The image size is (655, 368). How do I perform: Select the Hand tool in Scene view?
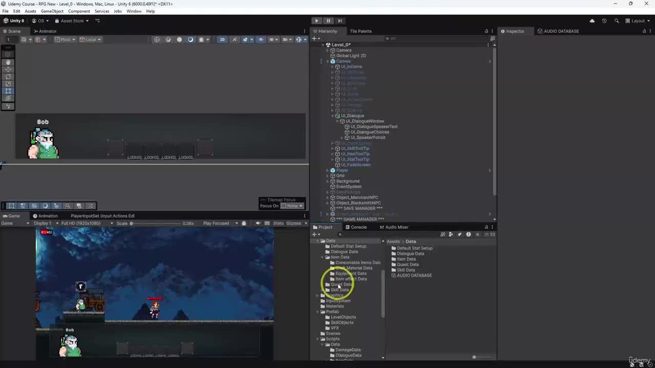coord(8,62)
